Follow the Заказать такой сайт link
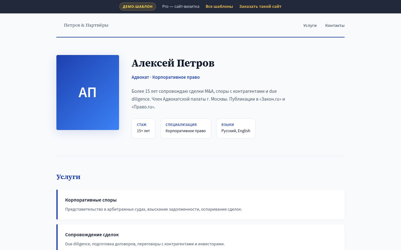 (260, 7)
